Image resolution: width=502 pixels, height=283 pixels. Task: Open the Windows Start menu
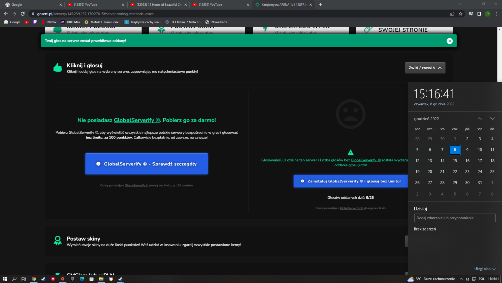pyautogui.click(x=5, y=279)
